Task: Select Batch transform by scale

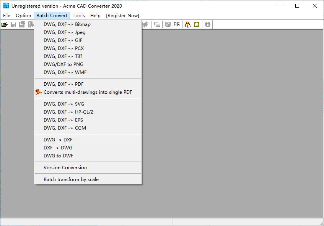Action: [88, 180]
